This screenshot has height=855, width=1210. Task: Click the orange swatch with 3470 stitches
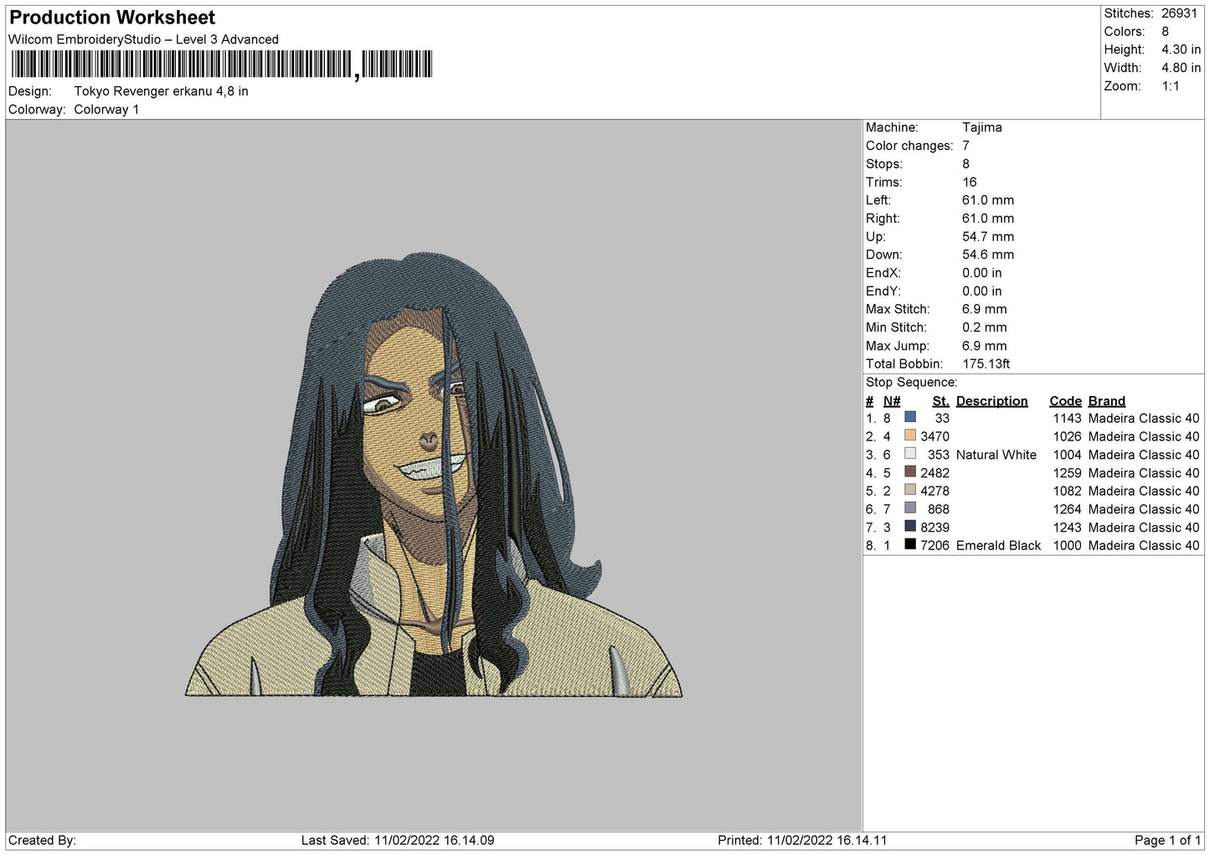pyautogui.click(x=910, y=435)
